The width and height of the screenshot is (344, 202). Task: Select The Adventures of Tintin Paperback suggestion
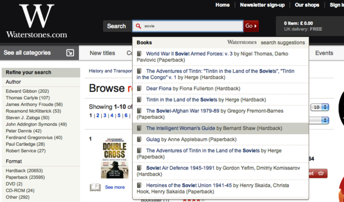coord(220,153)
